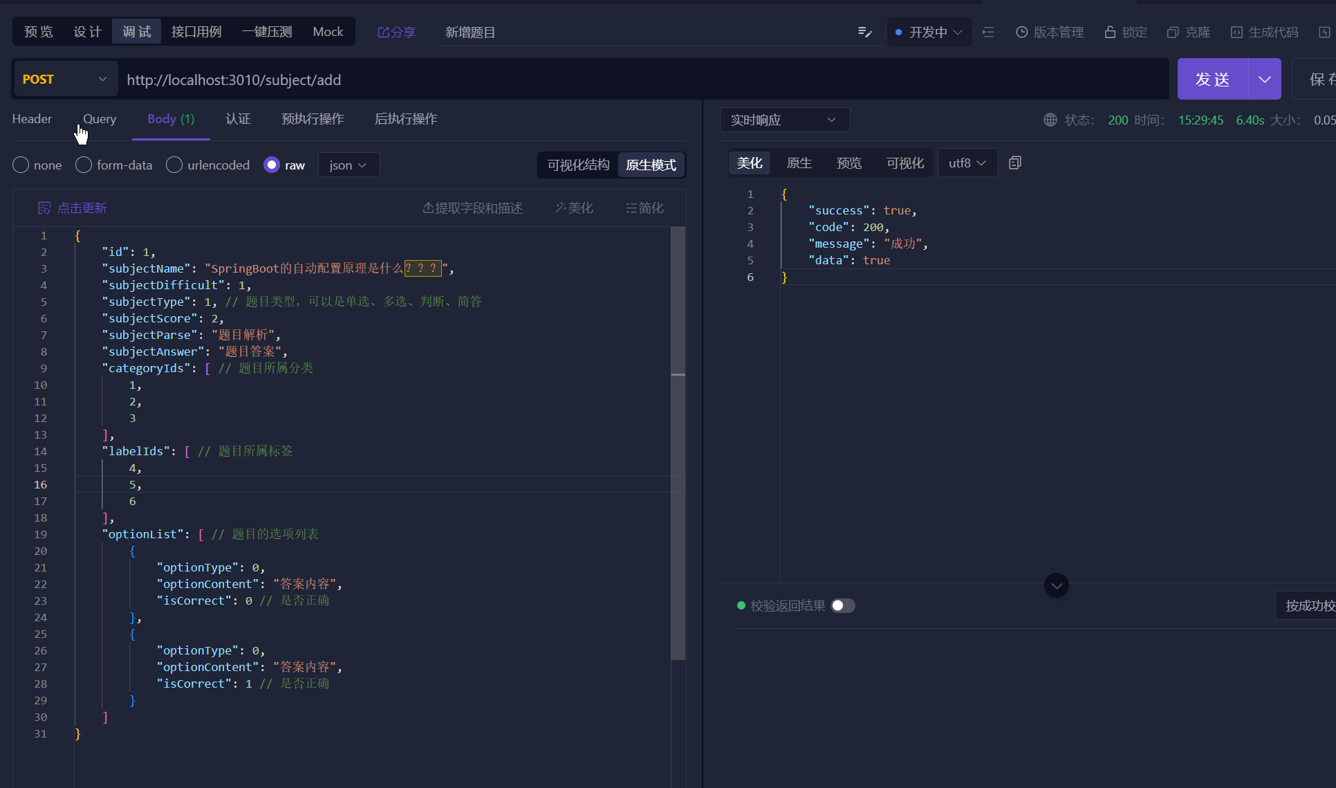
Task: Click the 保存 save button
Action: coord(1315,79)
